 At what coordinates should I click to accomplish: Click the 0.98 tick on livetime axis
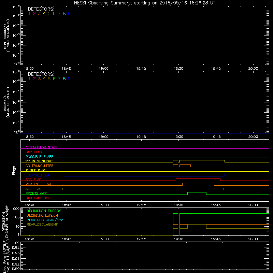pos(15,248)
